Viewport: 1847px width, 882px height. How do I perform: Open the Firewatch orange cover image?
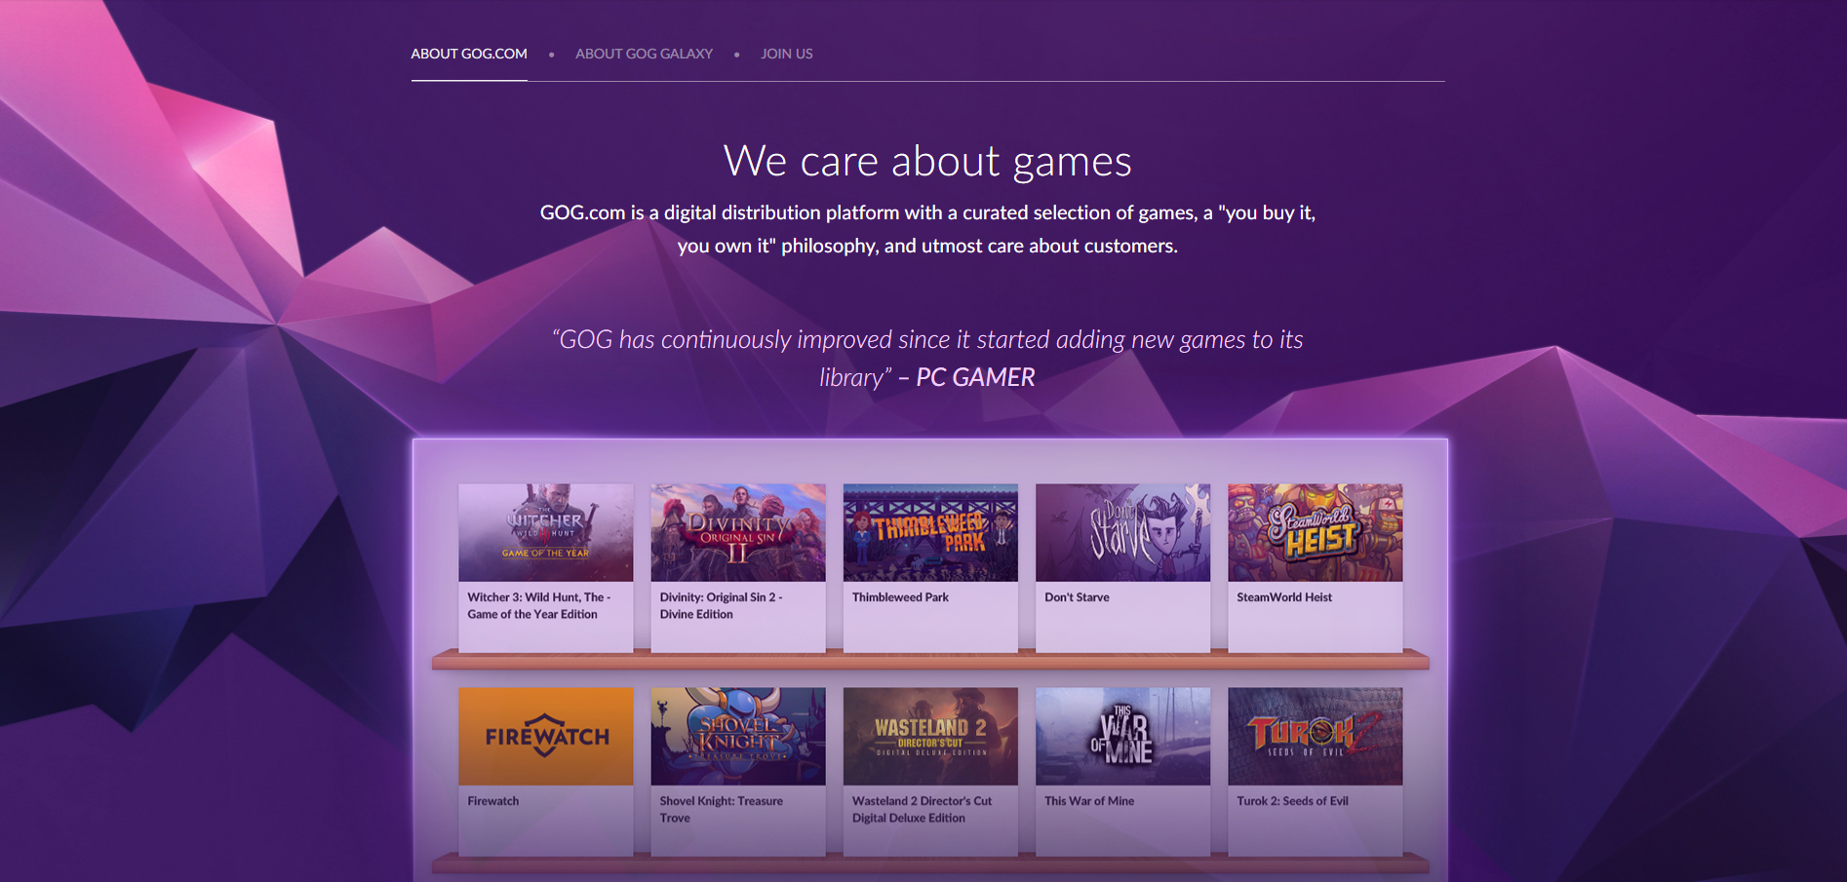546,736
